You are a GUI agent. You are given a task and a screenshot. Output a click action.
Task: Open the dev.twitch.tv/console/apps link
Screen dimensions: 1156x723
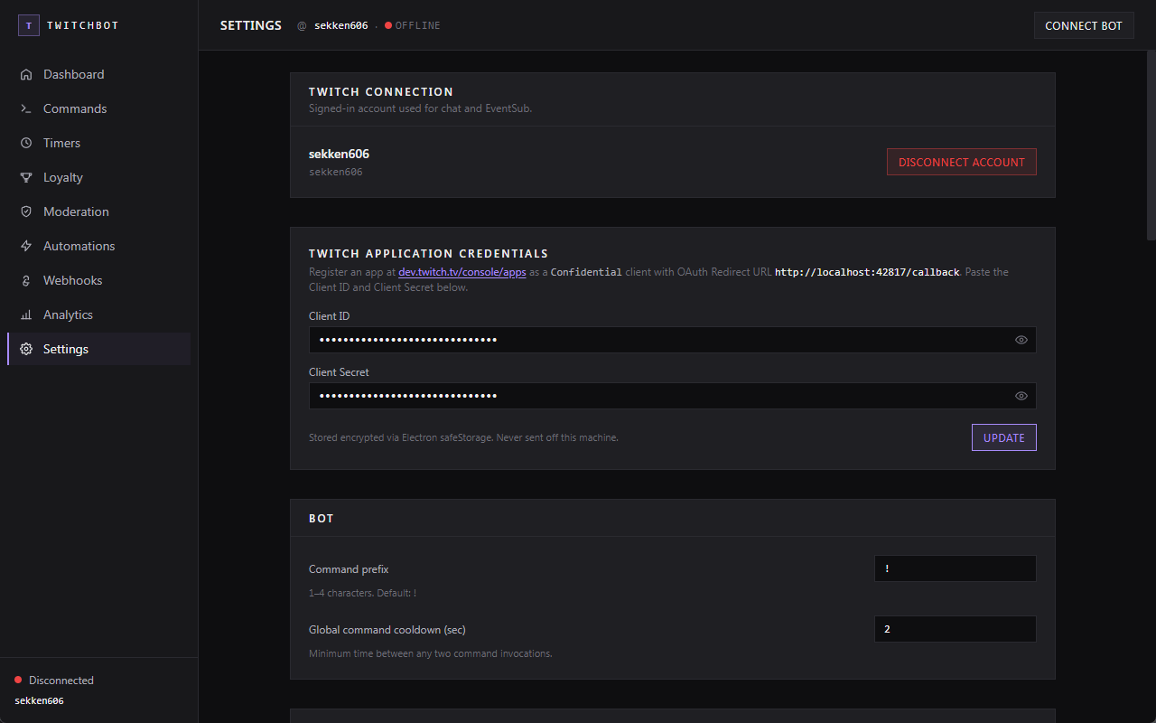(462, 272)
